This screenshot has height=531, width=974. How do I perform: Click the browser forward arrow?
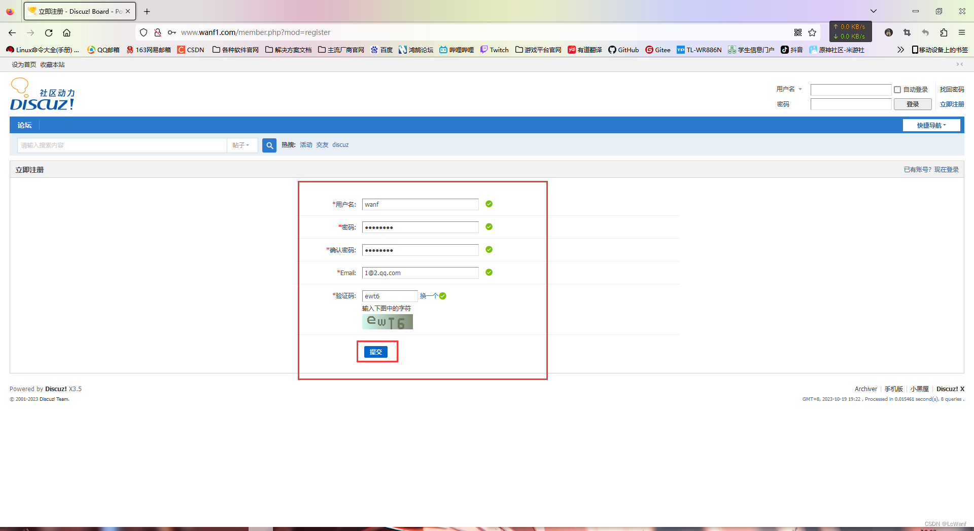(x=30, y=32)
